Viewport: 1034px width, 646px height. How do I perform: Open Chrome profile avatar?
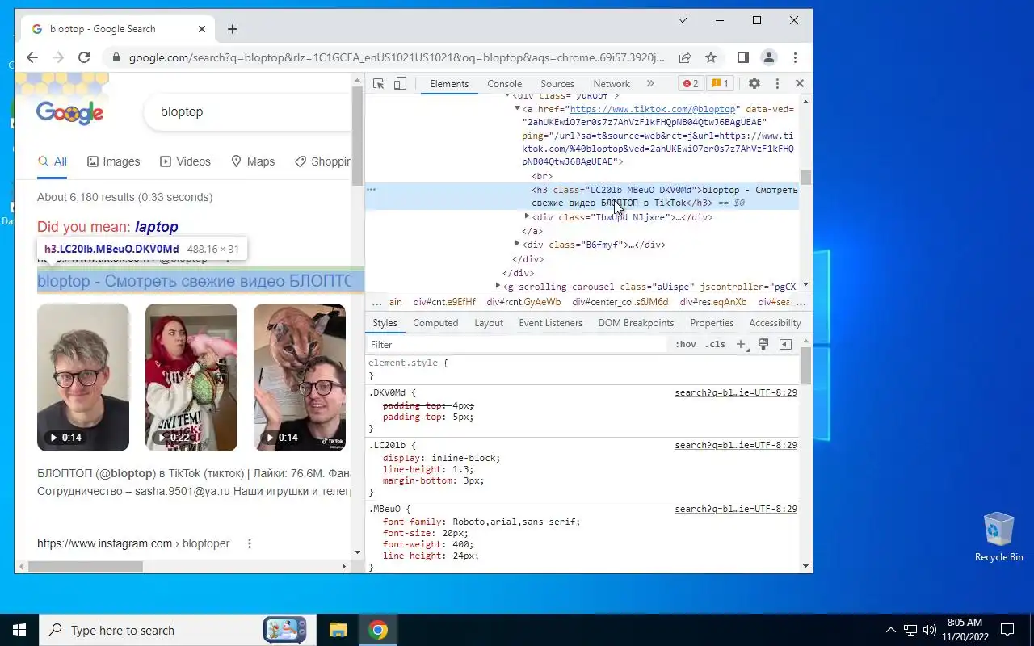[x=769, y=57]
